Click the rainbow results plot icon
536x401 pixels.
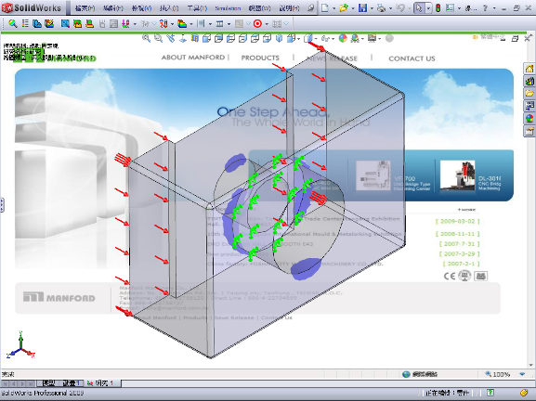182,23
